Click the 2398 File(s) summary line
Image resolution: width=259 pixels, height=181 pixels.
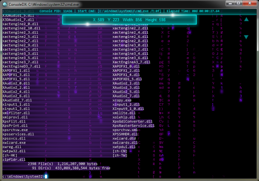tap(63, 164)
